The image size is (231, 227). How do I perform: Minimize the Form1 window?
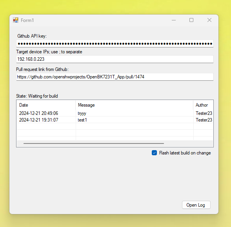click(174, 20)
